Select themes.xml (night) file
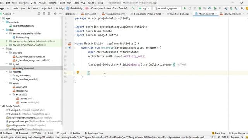The width and height of the screenshot is (248, 139). point(28,102)
